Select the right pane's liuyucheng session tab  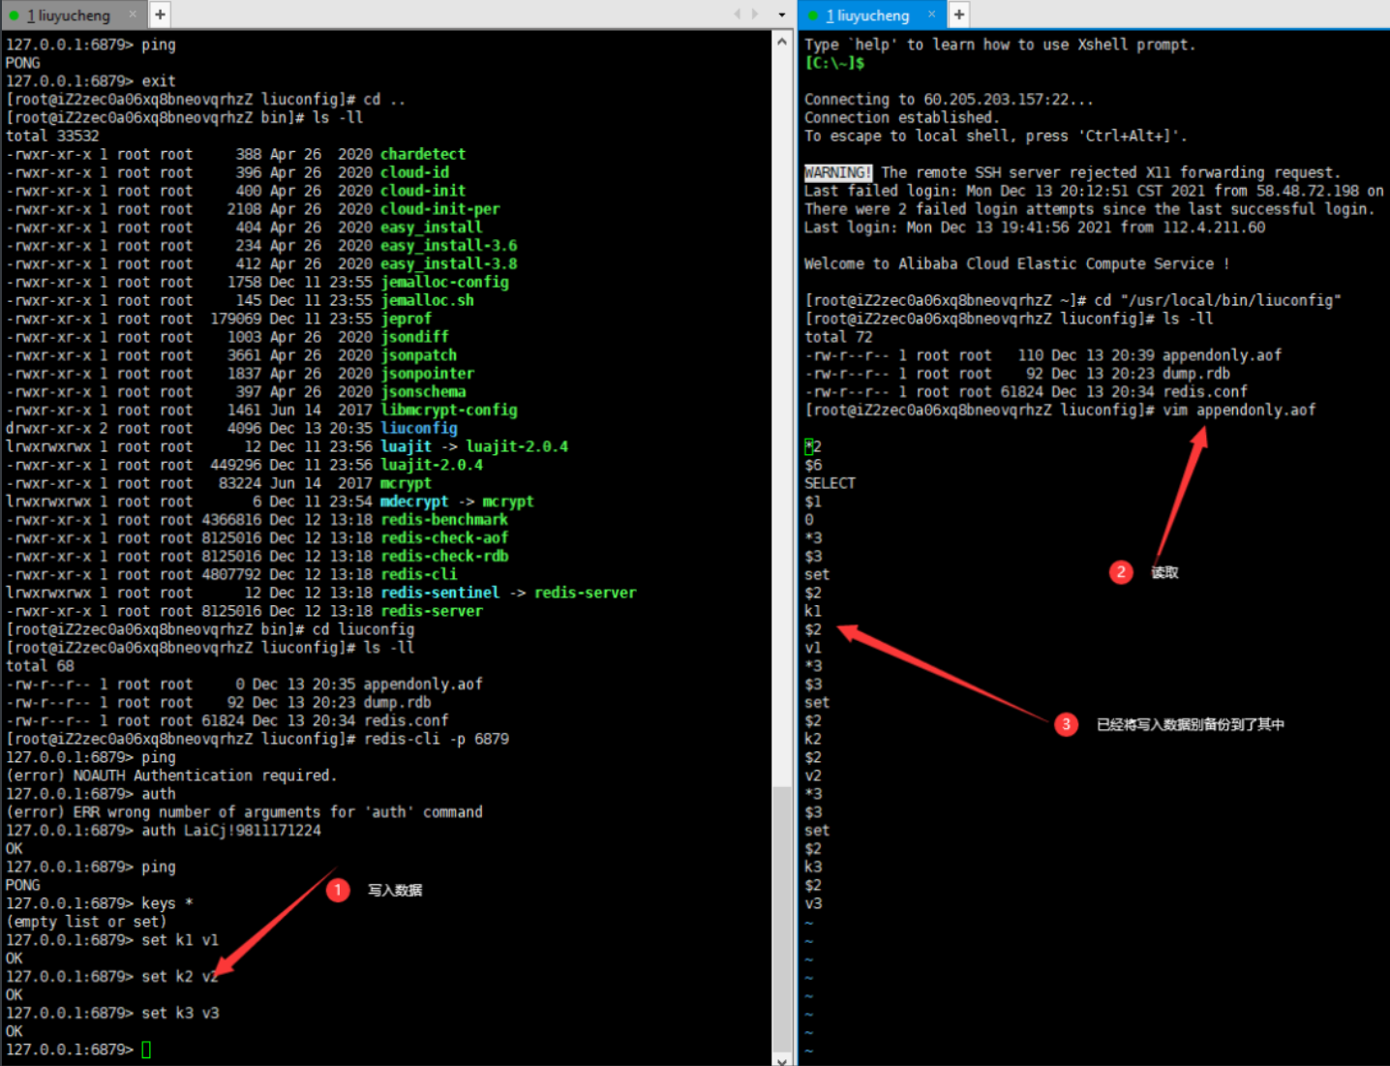867,15
